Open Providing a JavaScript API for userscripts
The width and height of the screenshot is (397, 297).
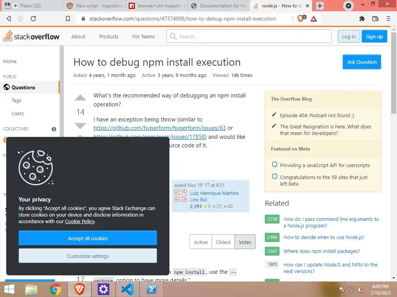pyautogui.click(x=325, y=165)
